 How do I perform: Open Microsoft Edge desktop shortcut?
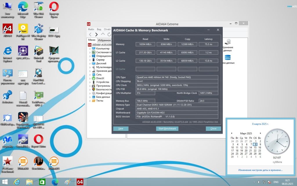[x=23, y=10]
